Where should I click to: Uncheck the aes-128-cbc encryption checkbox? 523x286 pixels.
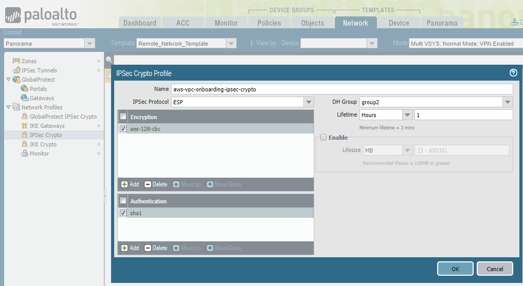(x=123, y=129)
